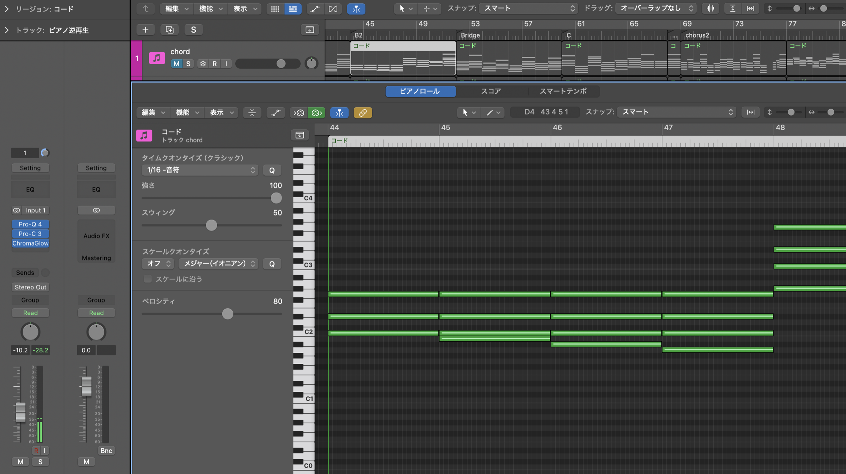
Task: Click the horizontal auto zoom icon in main toolbar
Action: click(750, 8)
